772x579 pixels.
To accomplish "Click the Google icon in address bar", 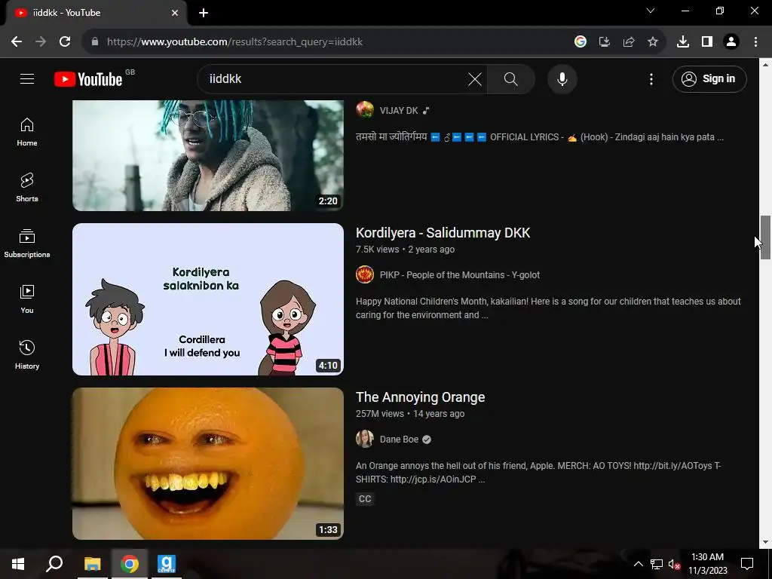I will pos(581,42).
